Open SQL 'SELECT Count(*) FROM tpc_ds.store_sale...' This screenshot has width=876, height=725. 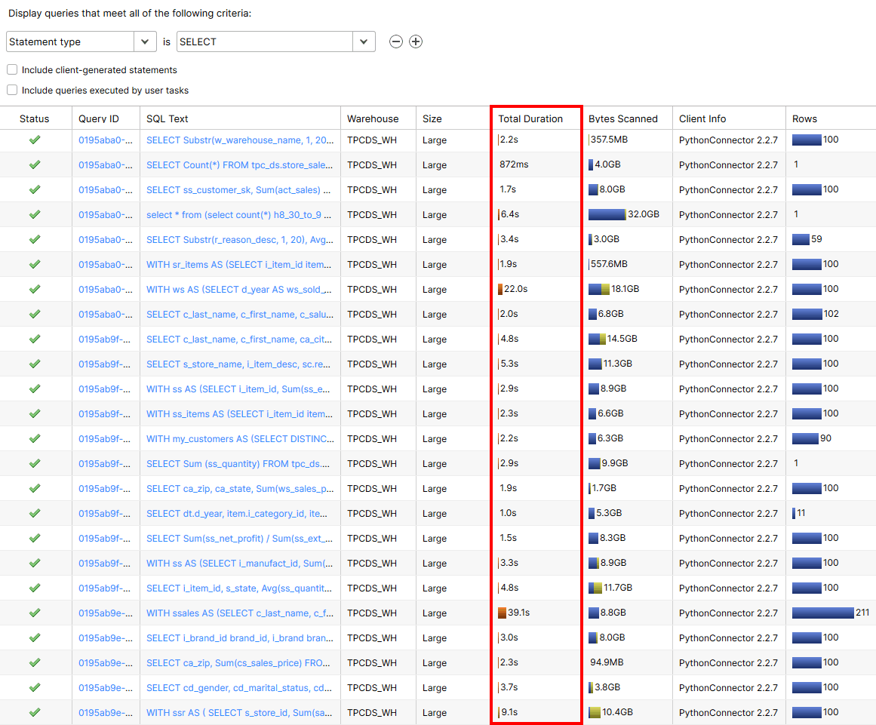(240, 164)
